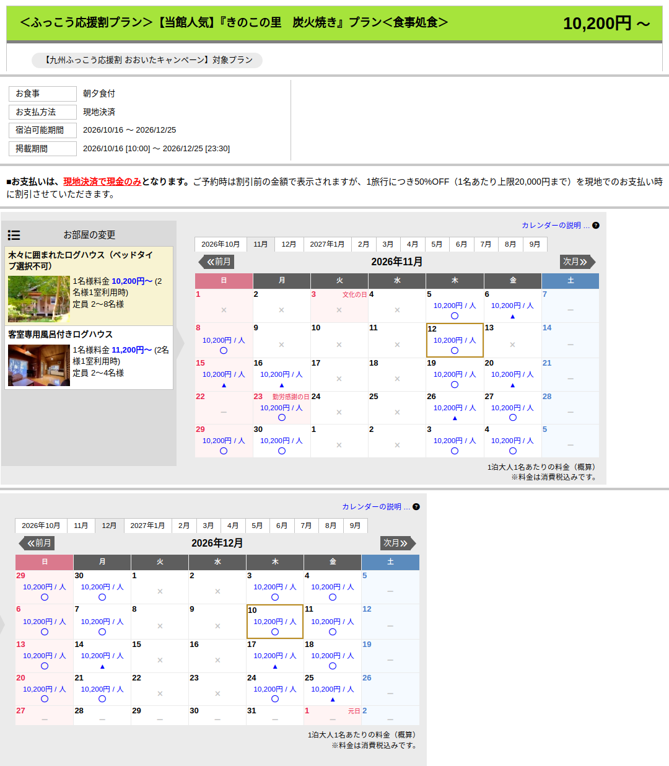Choose circle availability on December 18
Image resolution: width=669 pixels, height=766 pixels.
333,666
